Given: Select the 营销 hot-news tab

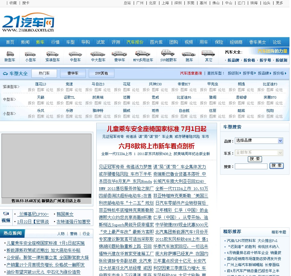Looking at the screenshot, I should point(73,234).
